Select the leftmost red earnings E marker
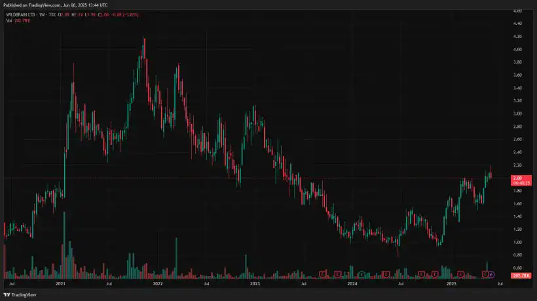 tap(322, 273)
